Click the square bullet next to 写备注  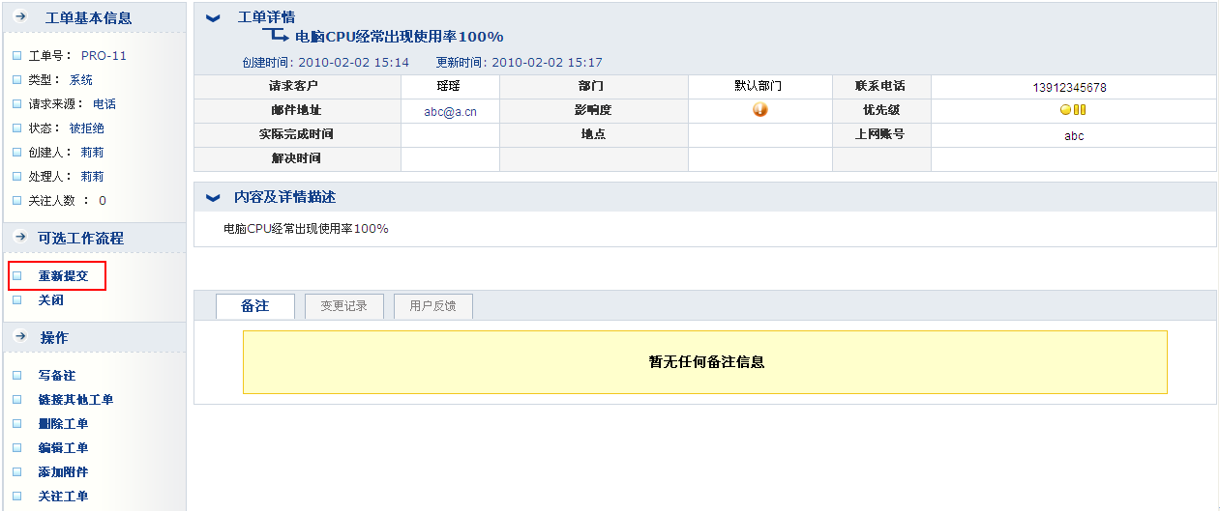(x=16, y=376)
